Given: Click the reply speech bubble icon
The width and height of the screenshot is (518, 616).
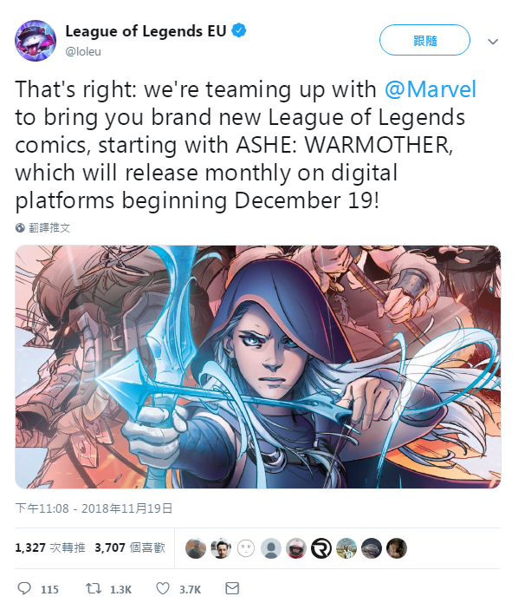Looking at the screenshot, I should pos(24,588).
